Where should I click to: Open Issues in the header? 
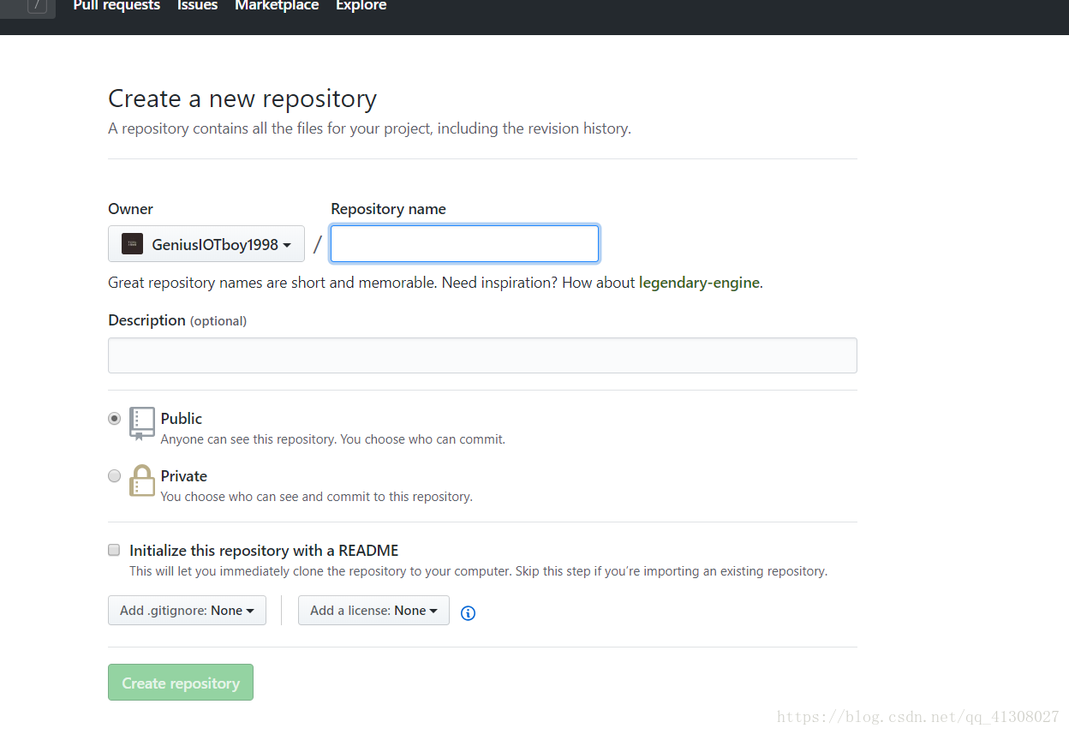tap(197, 6)
